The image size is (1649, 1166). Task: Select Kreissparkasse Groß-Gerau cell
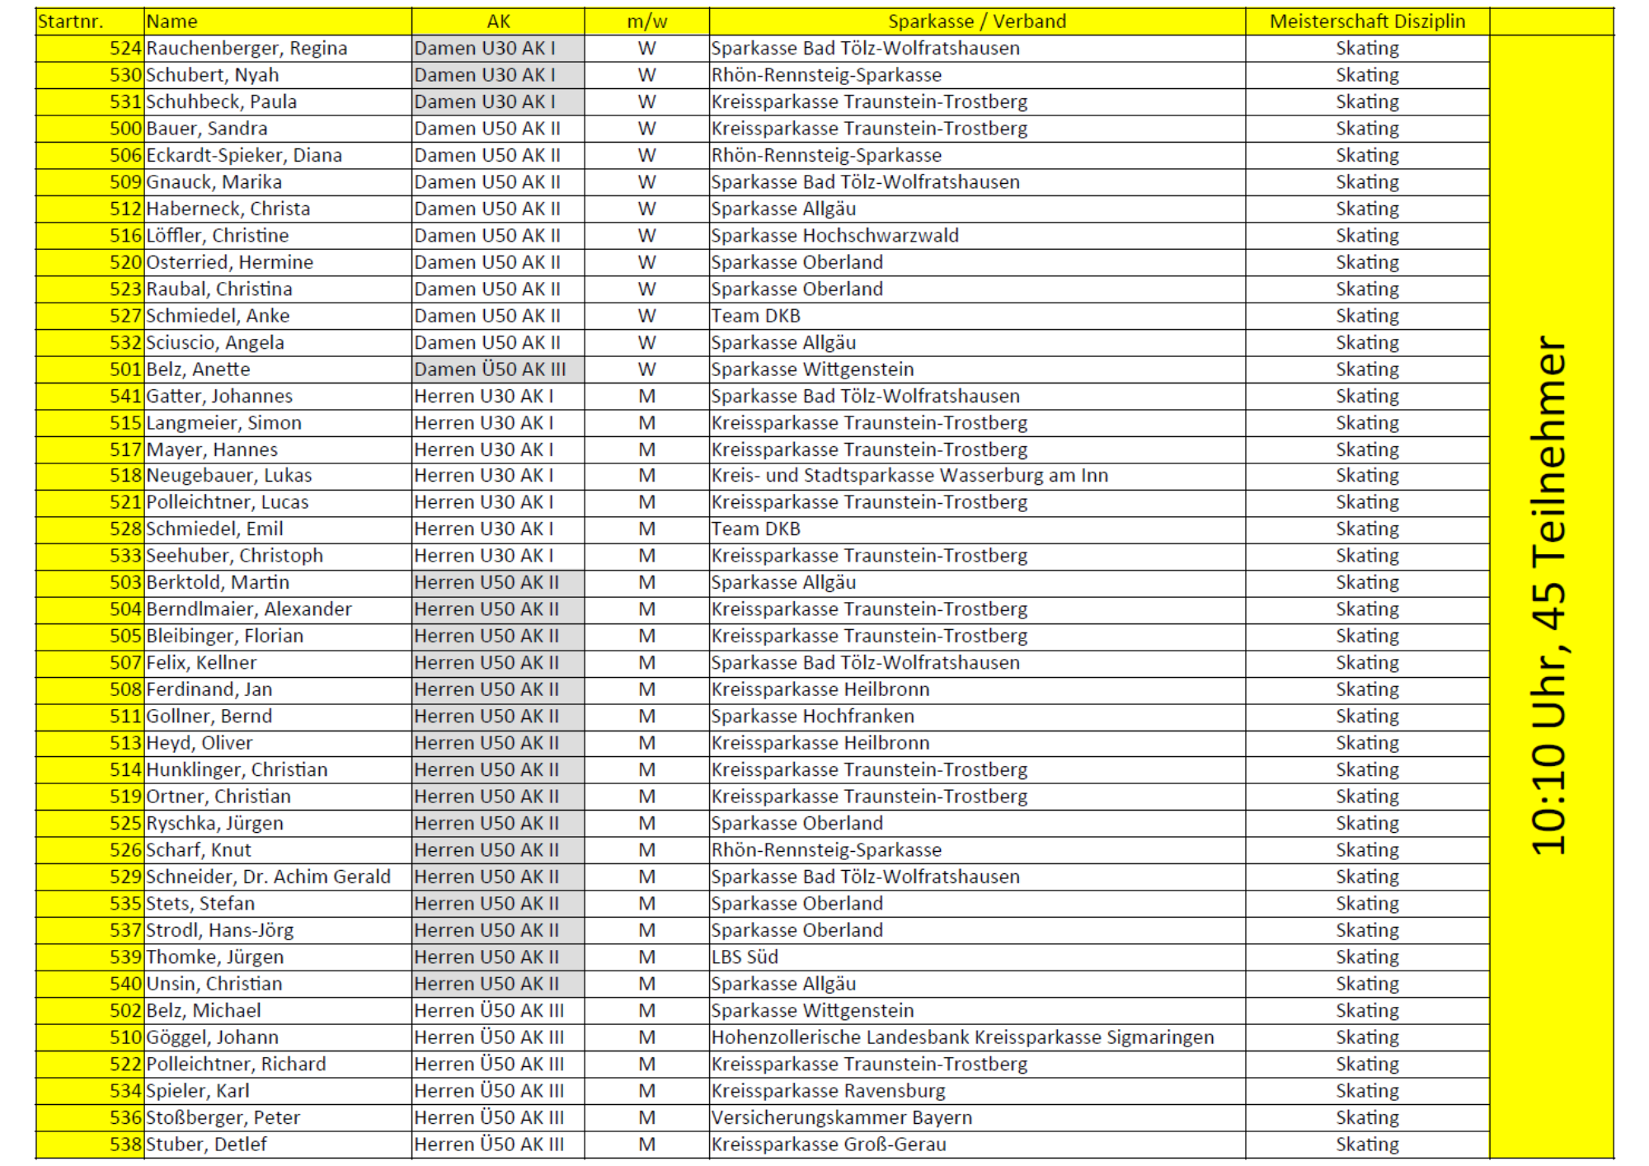829,1145
